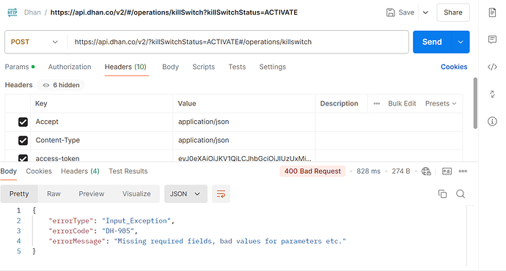The height and width of the screenshot is (271, 506).
Task: Open the POST method dropdown
Action: click(x=34, y=42)
